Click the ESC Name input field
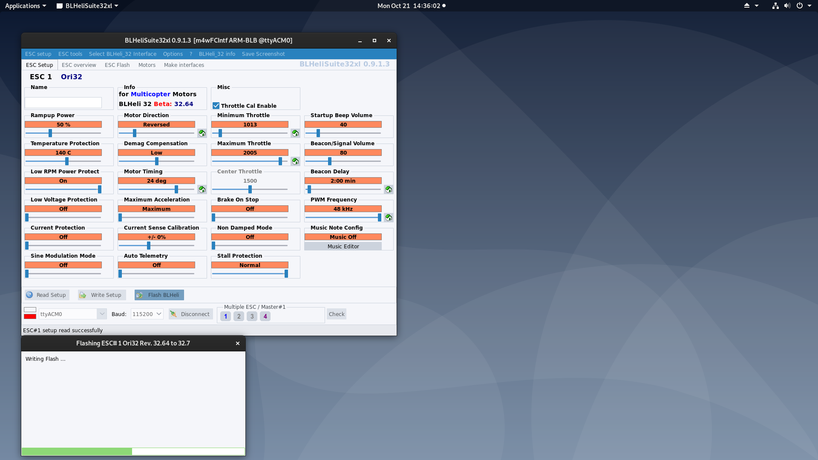818x460 pixels. coord(63,103)
